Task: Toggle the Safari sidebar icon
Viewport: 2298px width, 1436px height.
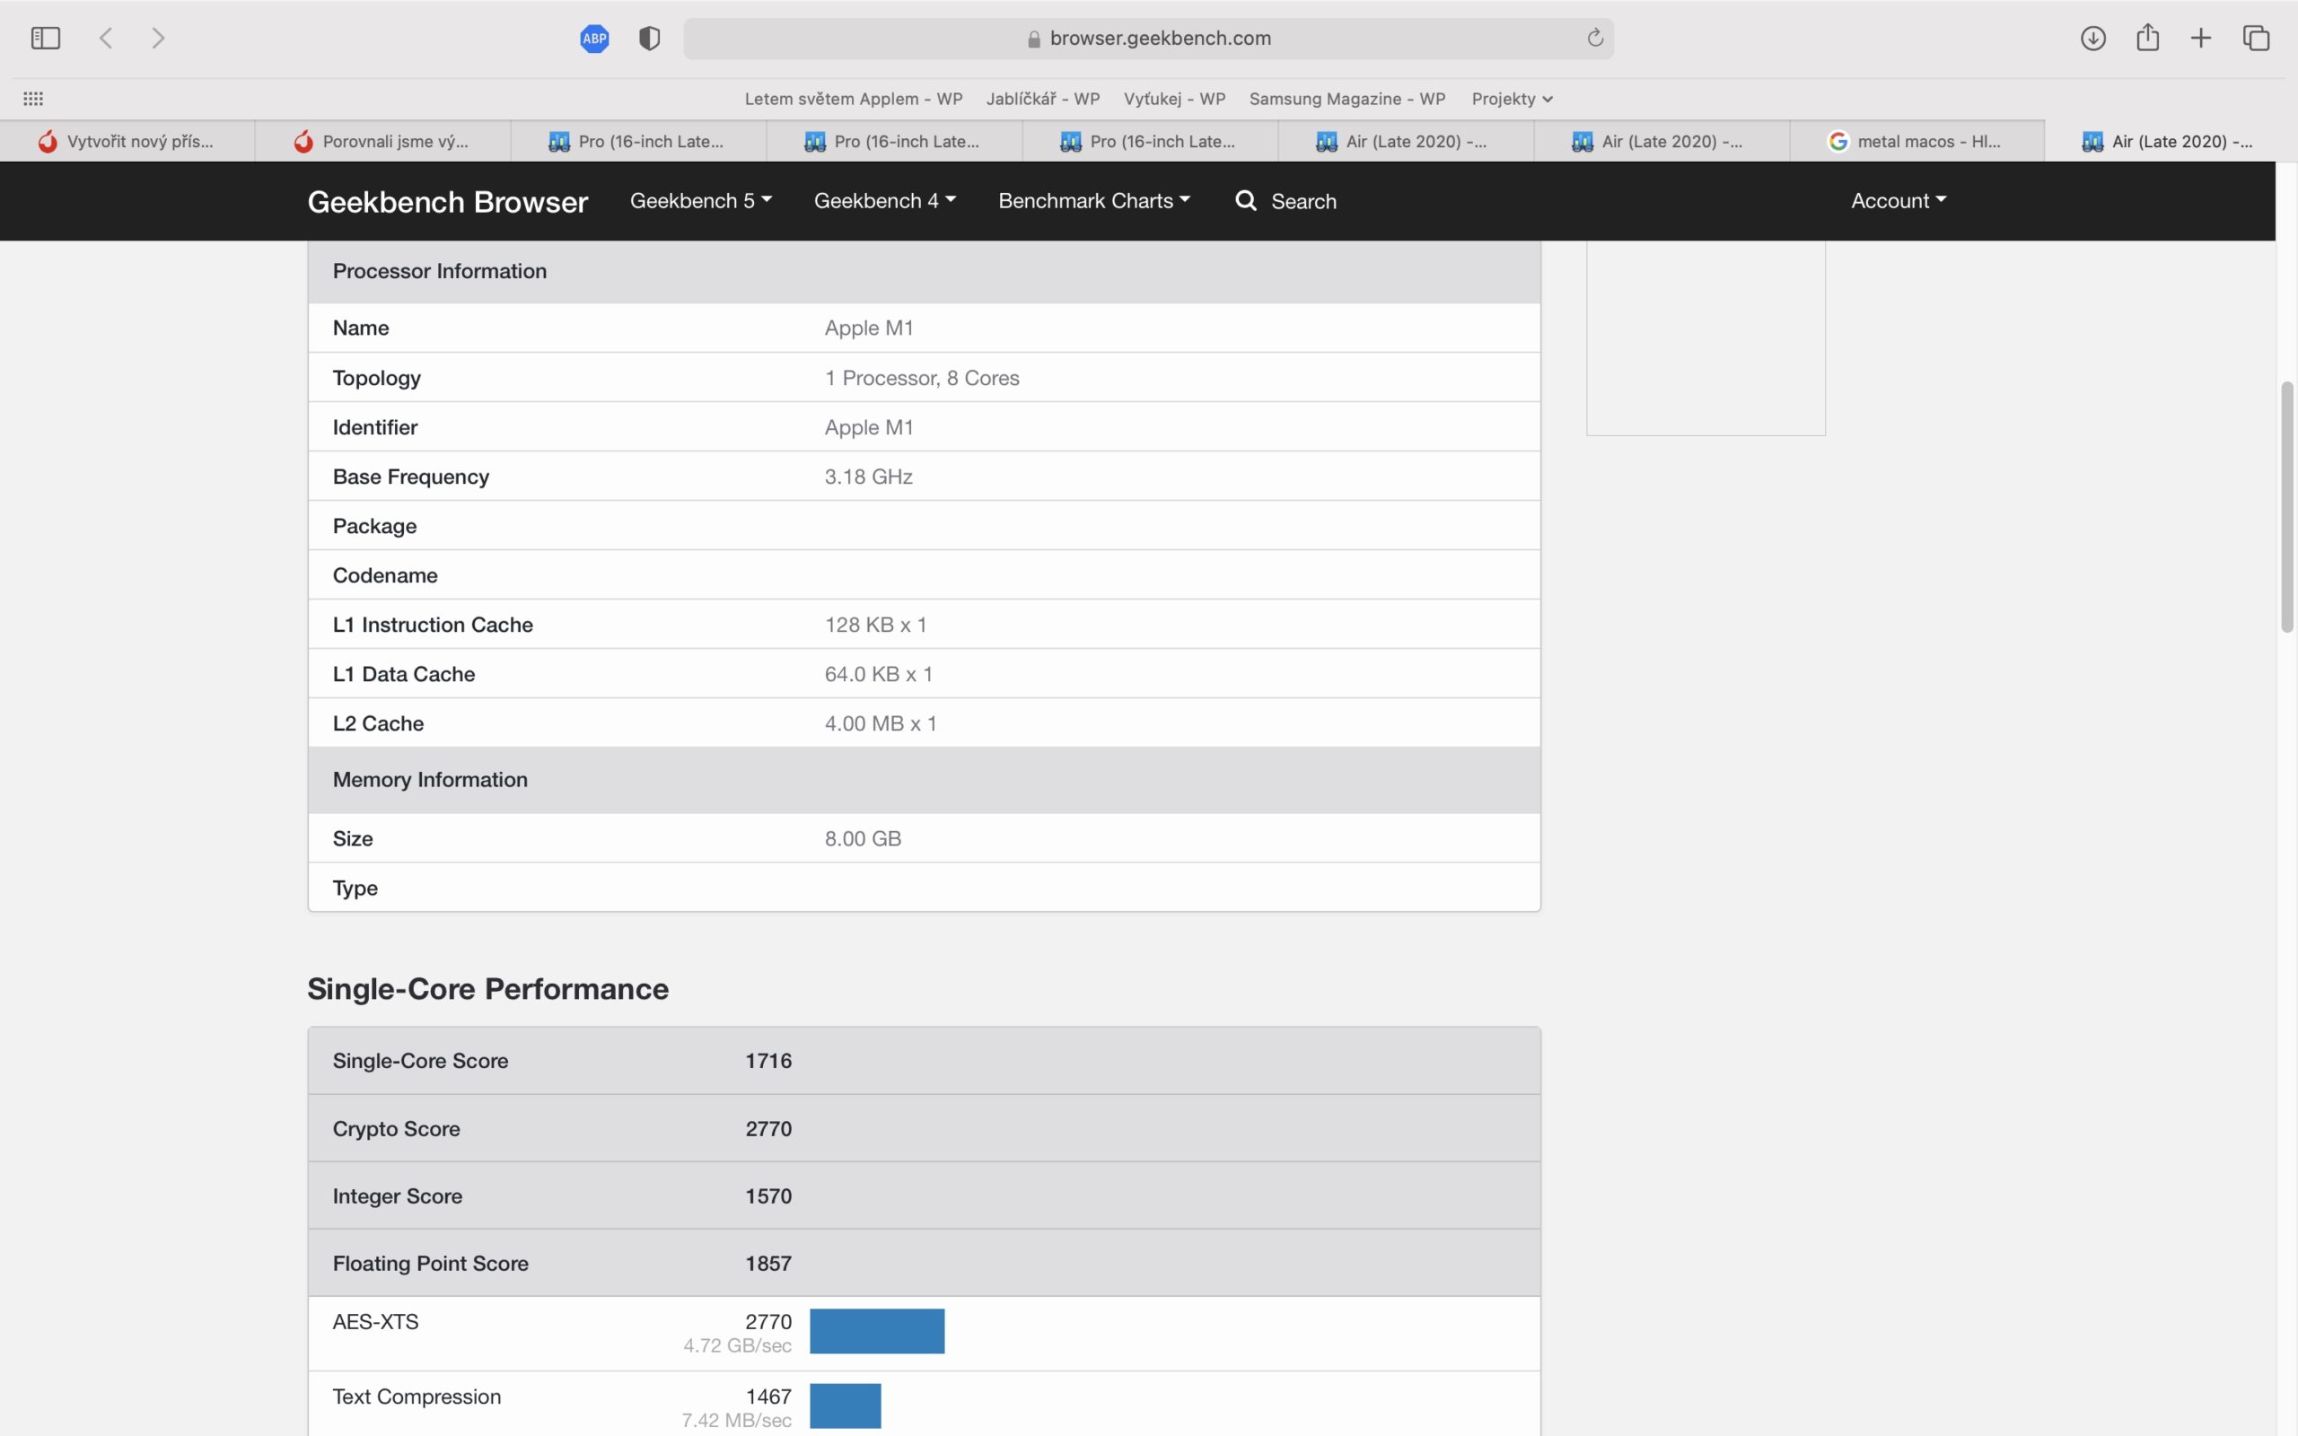Action: point(46,38)
